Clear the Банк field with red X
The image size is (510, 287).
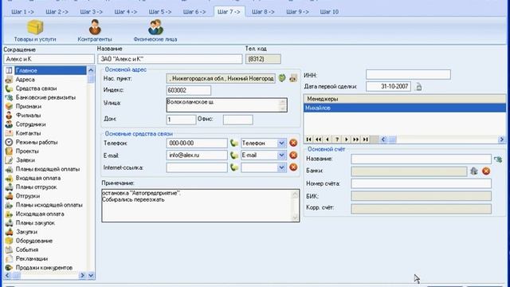tap(486, 171)
